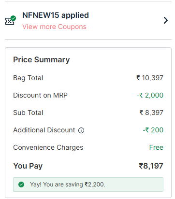Screen dimensions: 175x199
Task: Click the green tick badge on coupon icon
Action: pos(14,18)
